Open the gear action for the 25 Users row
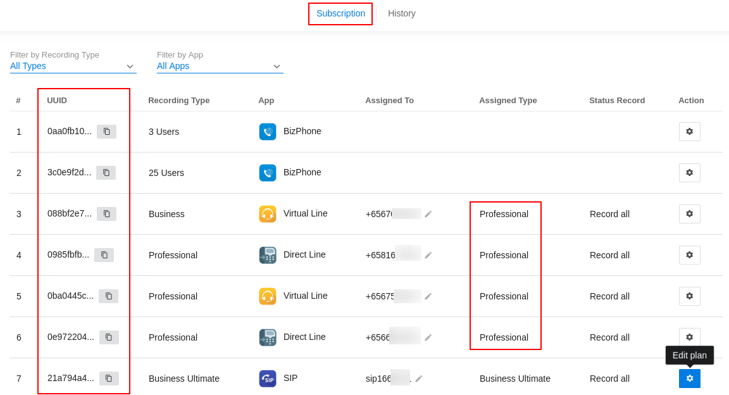The image size is (729, 395). 690,173
